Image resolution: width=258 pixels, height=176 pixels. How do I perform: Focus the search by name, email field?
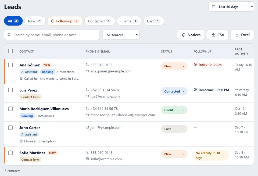pyautogui.click(x=52, y=35)
